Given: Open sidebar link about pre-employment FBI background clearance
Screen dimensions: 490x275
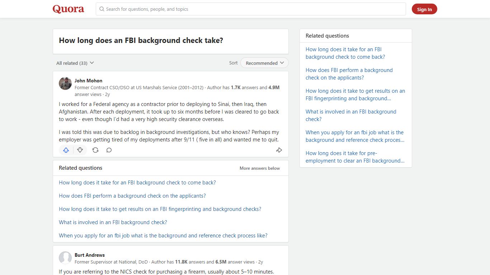Looking at the screenshot, I should 355,157.
